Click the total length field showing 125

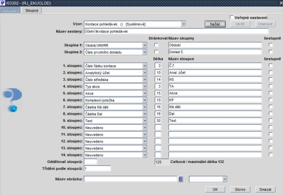click(162, 162)
